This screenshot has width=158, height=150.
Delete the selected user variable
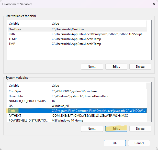tap(140, 67)
